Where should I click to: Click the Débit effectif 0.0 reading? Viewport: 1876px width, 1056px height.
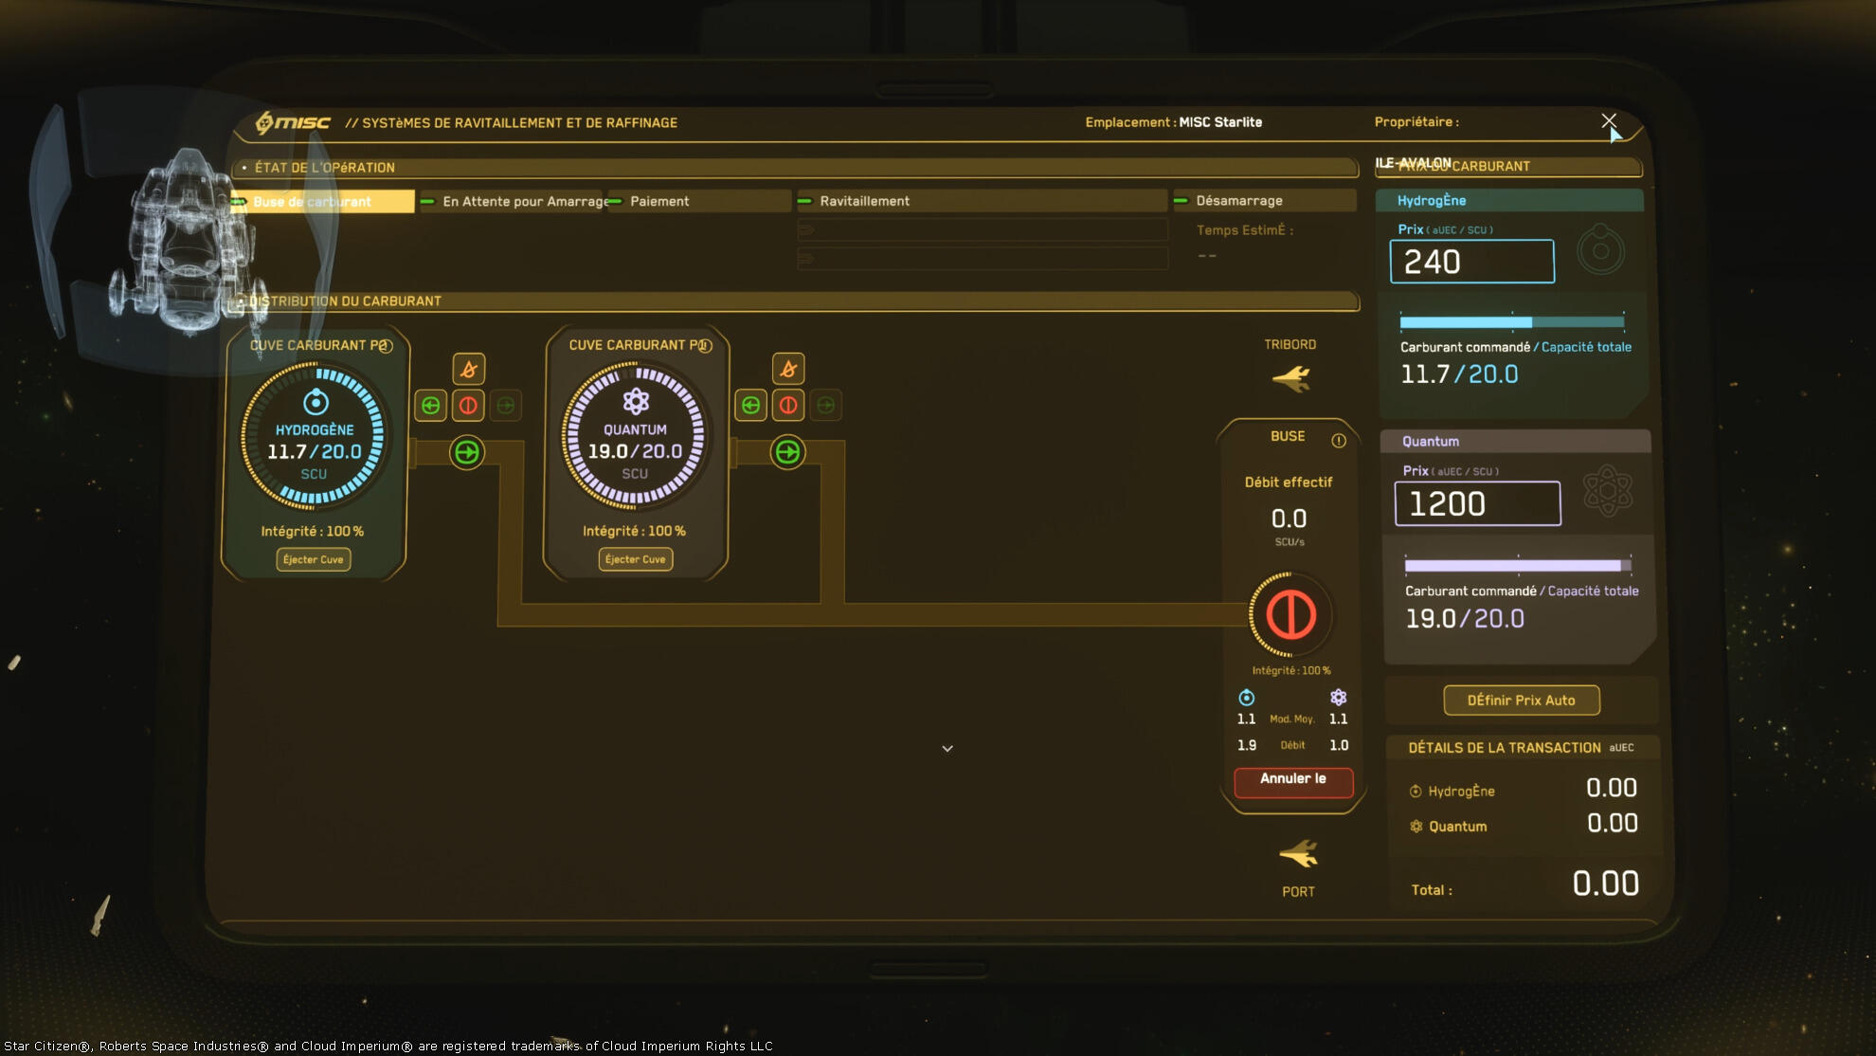[x=1289, y=519]
